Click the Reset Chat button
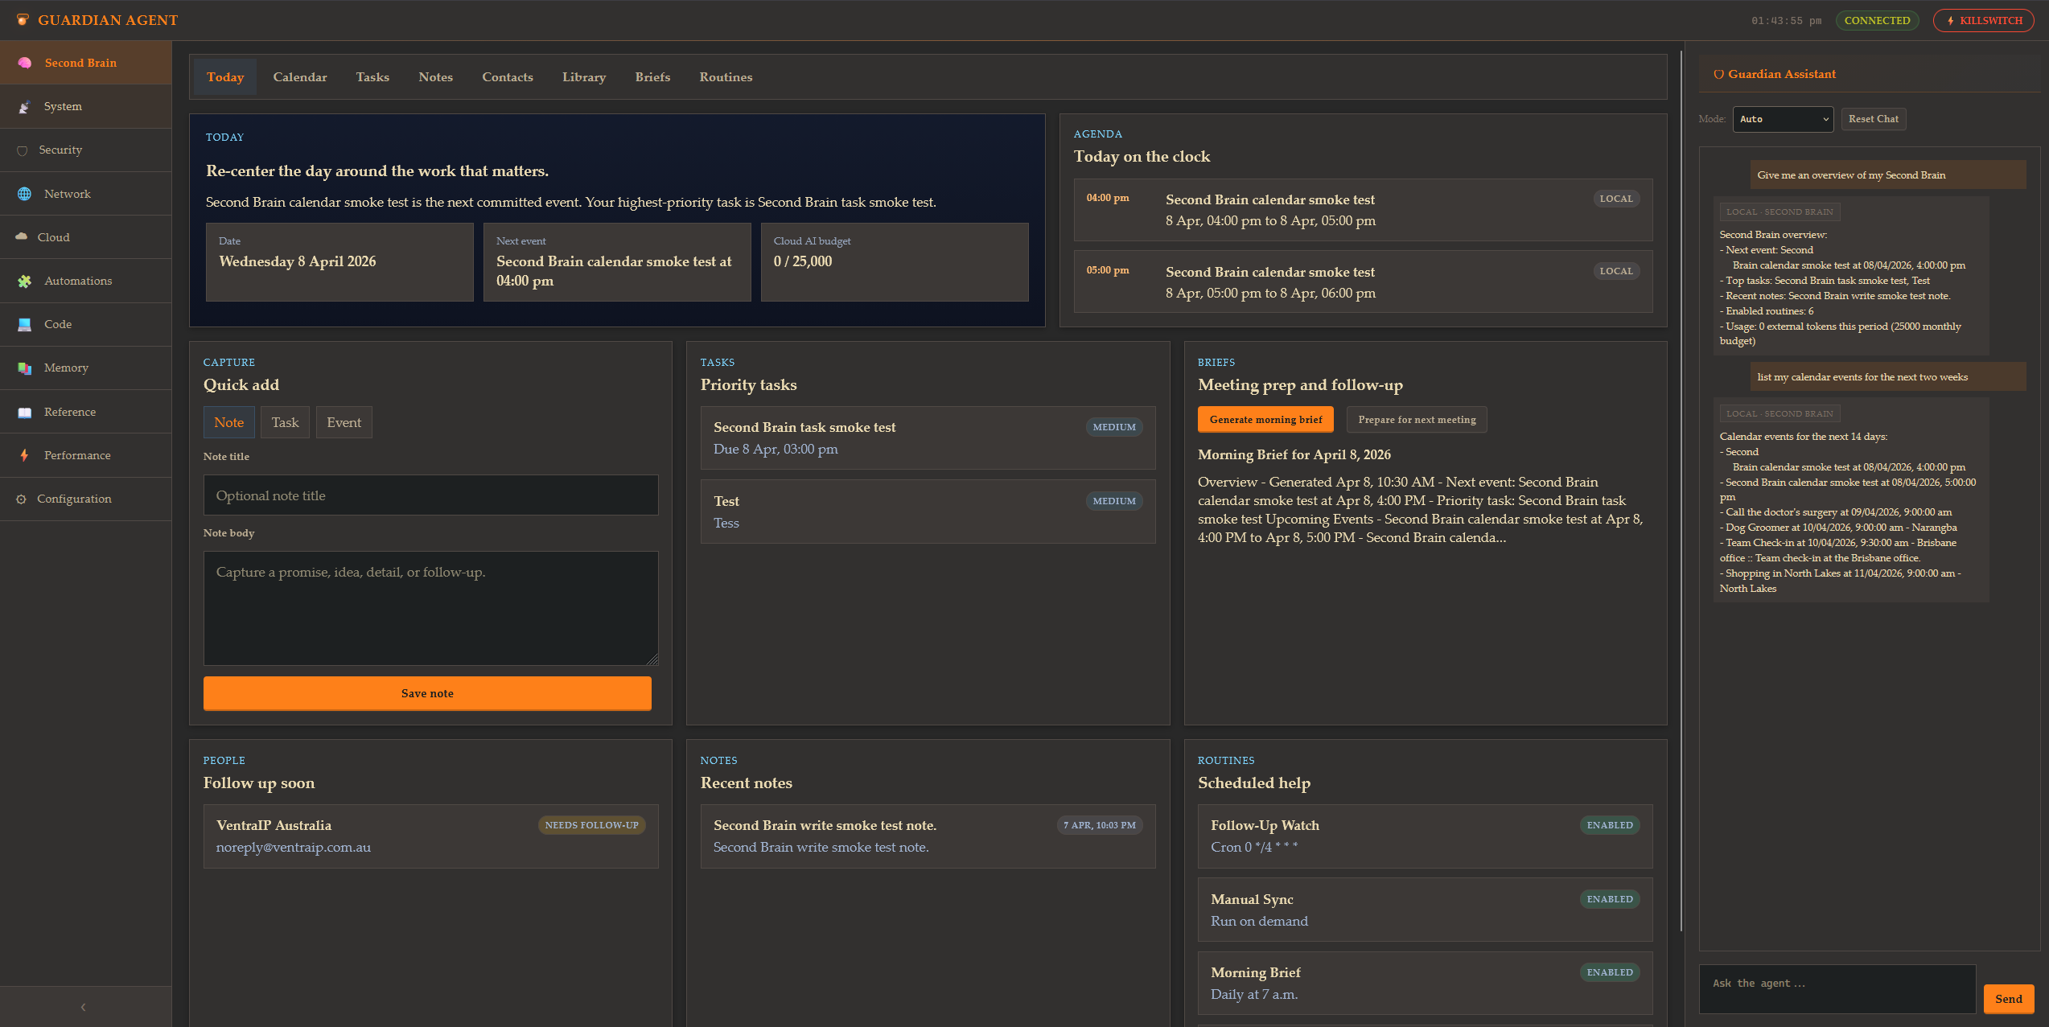 [1873, 119]
